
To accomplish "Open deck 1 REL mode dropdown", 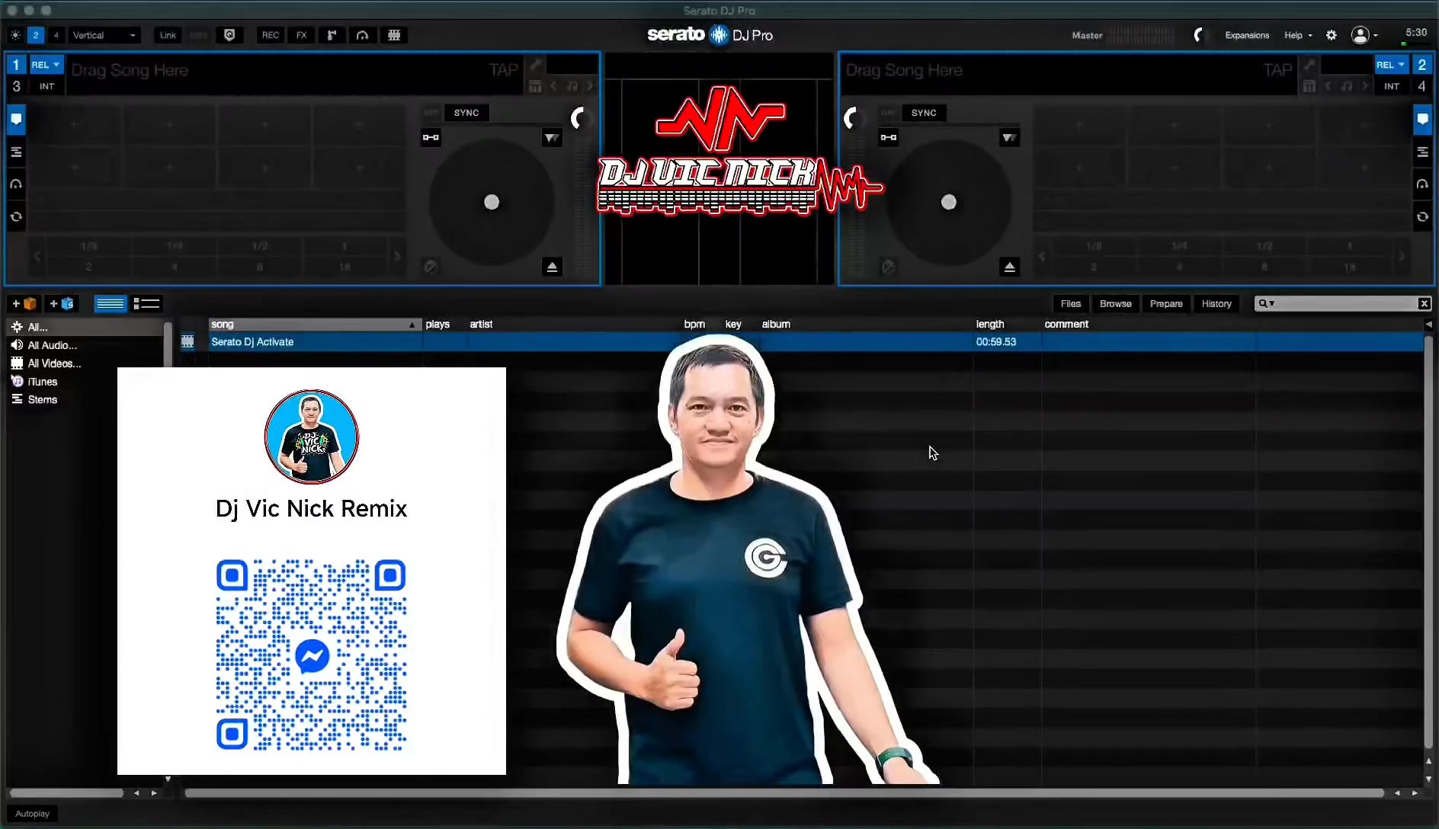I will pos(46,65).
